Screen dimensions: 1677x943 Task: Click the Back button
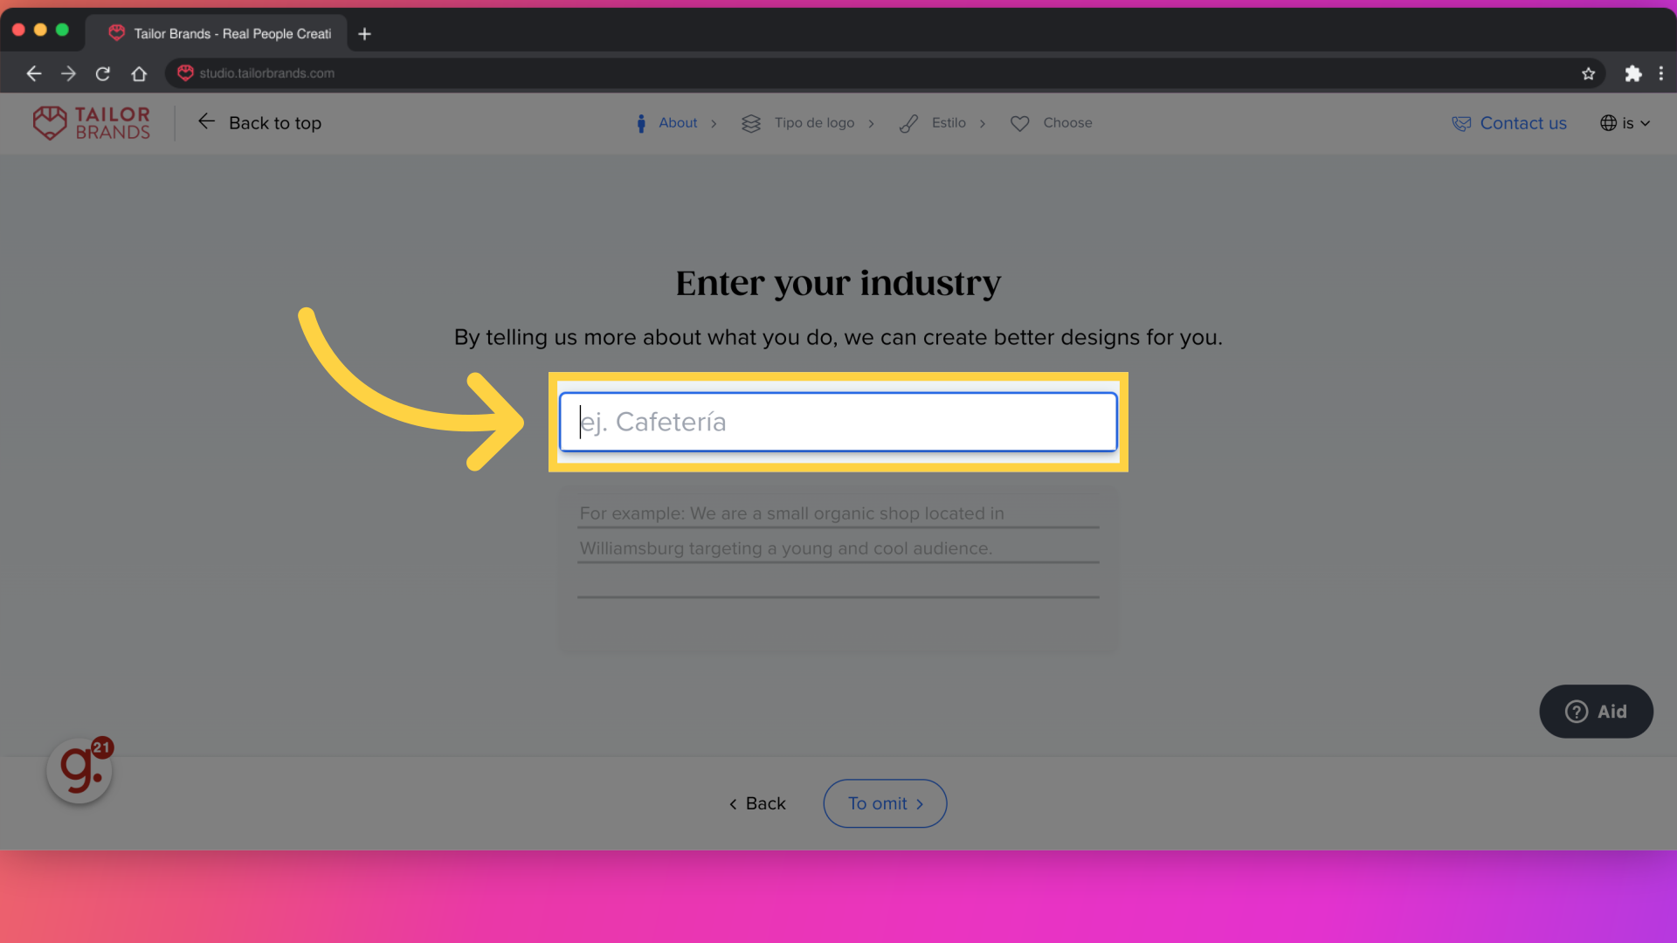(x=756, y=803)
